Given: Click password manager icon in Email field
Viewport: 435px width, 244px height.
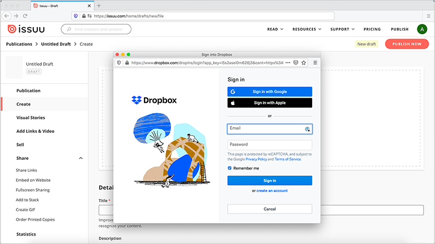Looking at the screenshot, I should click(x=307, y=129).
